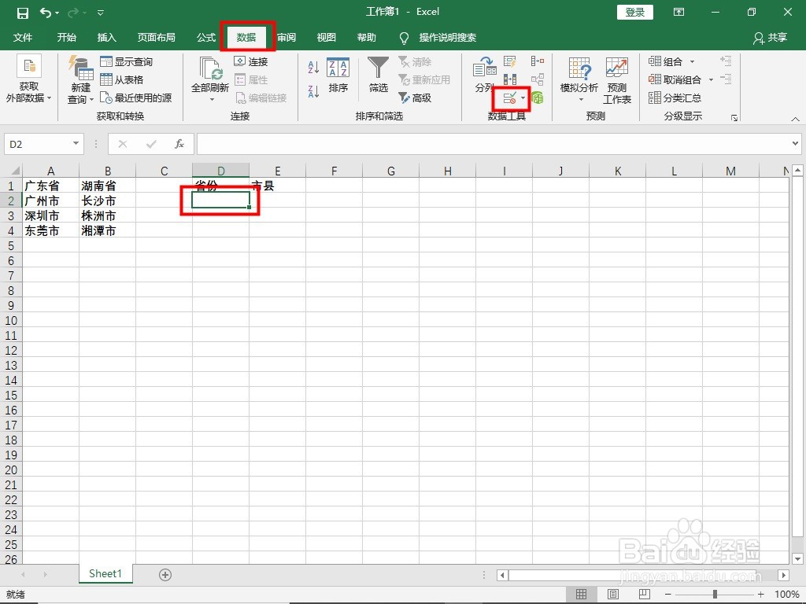Image resolution: width=806 pixels, height=604 pixels.
Task: Click inside the formula bar input
Action: 494,144
